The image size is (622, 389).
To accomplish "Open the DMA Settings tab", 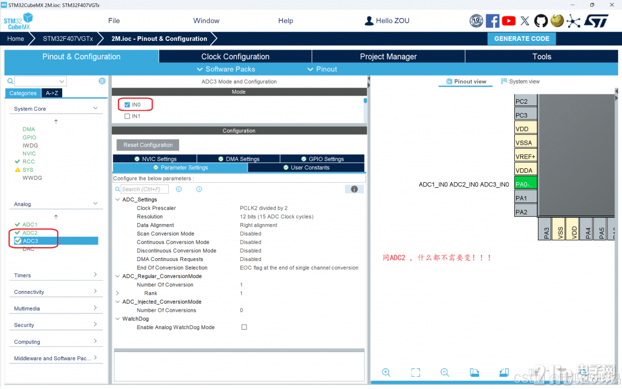I will 238,159.
